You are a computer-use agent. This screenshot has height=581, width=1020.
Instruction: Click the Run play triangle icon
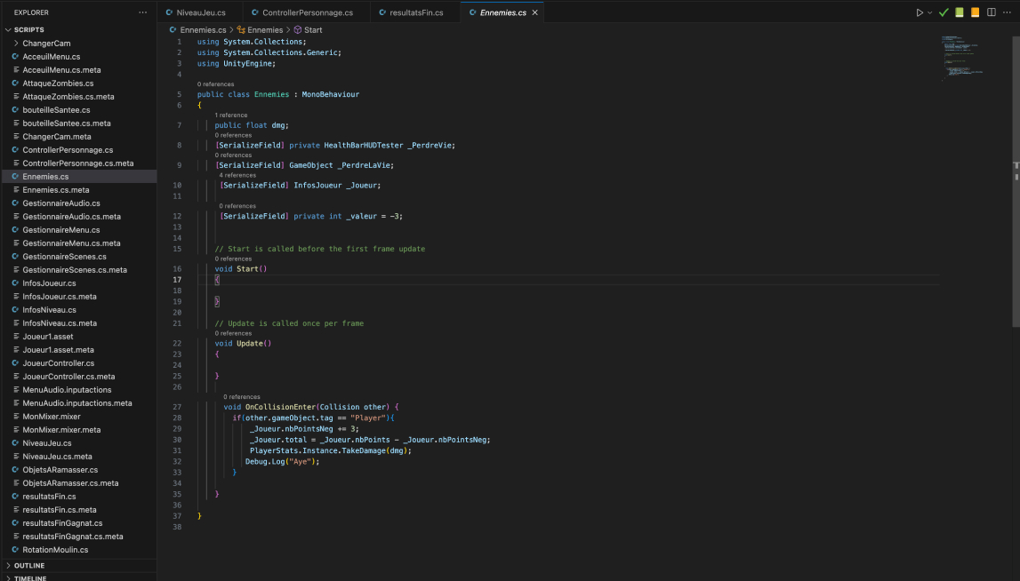coord(920,12)
